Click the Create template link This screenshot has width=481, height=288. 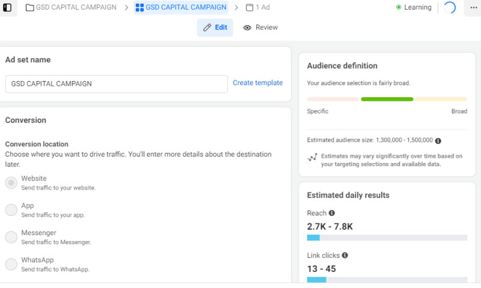[x=257, y=83]
